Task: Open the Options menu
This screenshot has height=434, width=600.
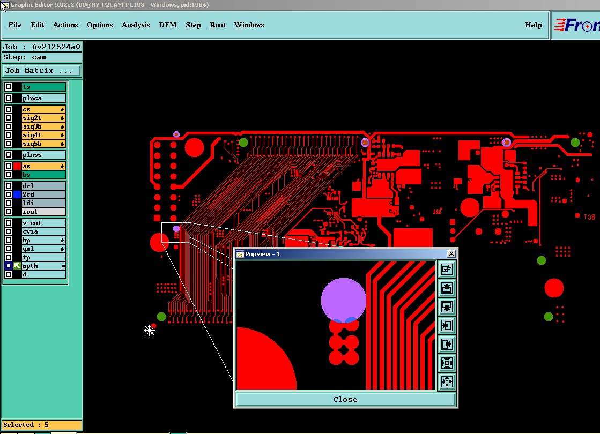Action: (x=100, y=25)
